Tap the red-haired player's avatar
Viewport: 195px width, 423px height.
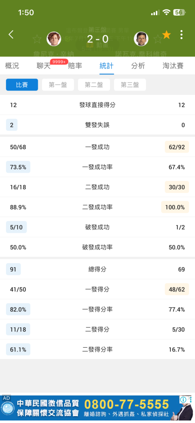[x=54, y=39]
